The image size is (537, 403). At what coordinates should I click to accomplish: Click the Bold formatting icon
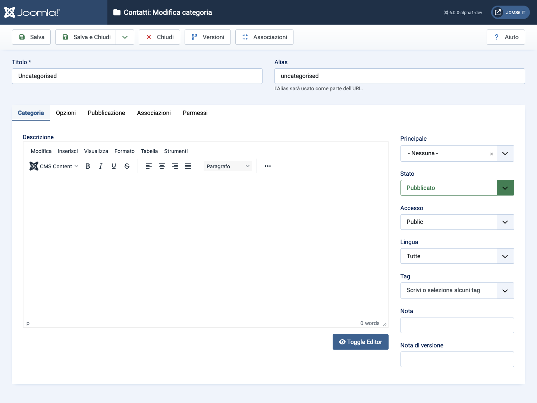point(88,166)
